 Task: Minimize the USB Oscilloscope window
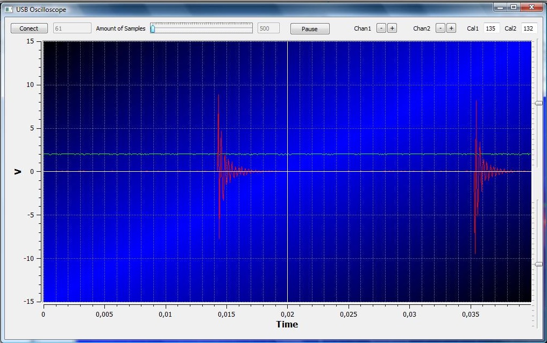tap(500, 7)
